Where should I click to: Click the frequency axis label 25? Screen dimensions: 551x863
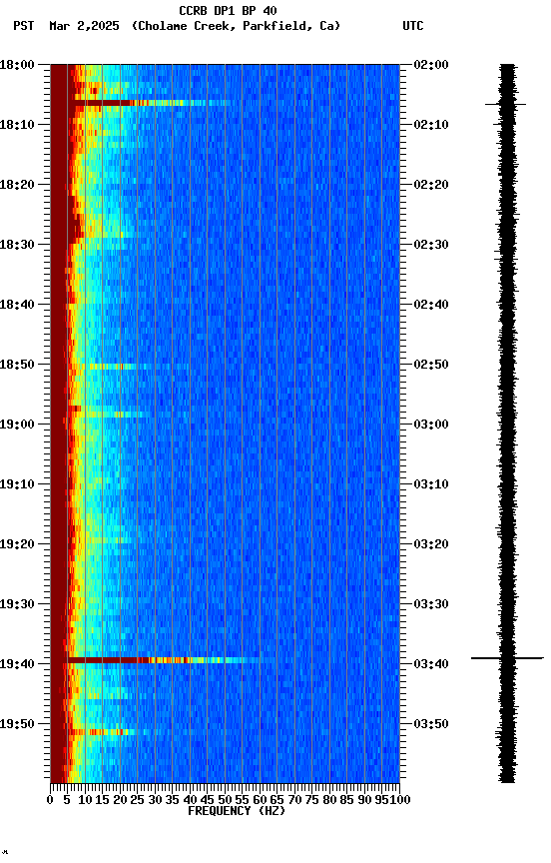pos(138,800)
